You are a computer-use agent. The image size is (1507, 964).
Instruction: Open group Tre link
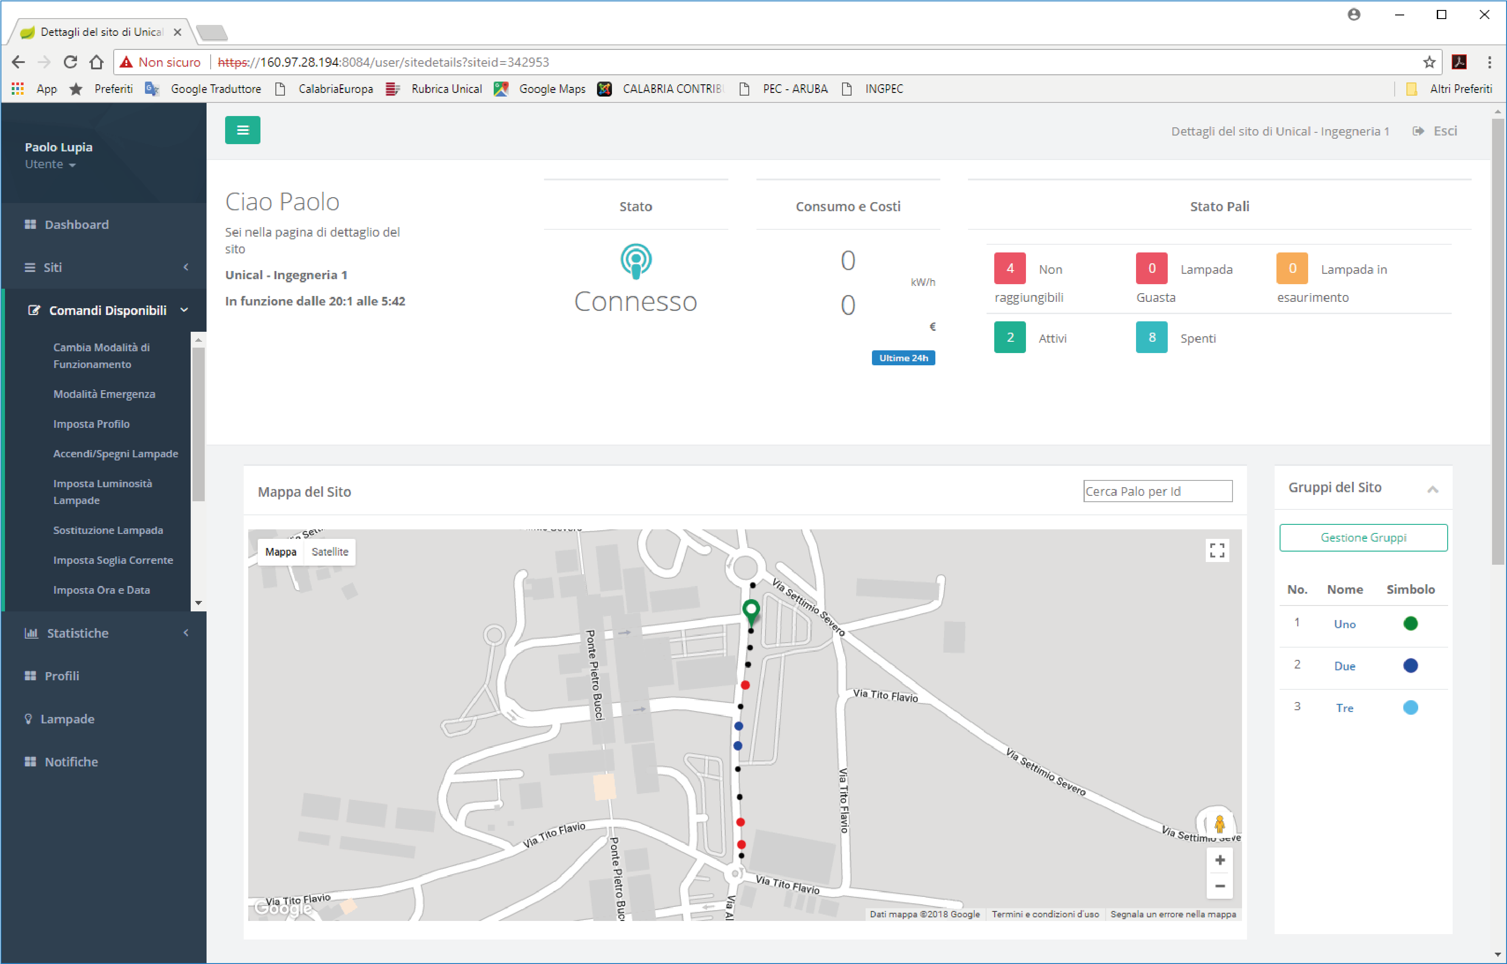[1344, 708]
